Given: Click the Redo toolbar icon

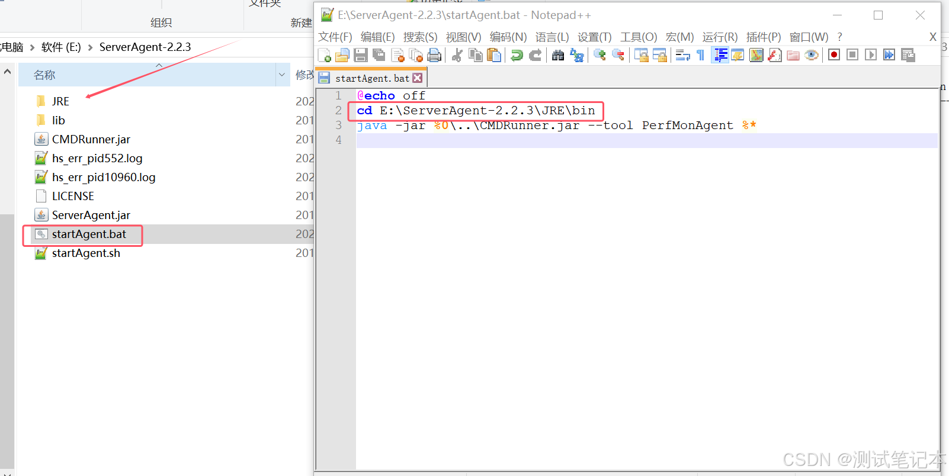Looking at the screenshot, I should coord(535,55).
